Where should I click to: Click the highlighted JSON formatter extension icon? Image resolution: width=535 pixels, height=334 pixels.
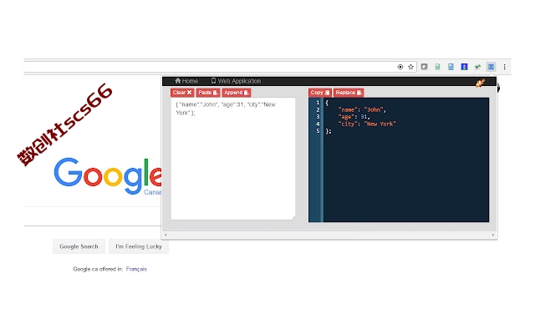click(x=491, y=67)
